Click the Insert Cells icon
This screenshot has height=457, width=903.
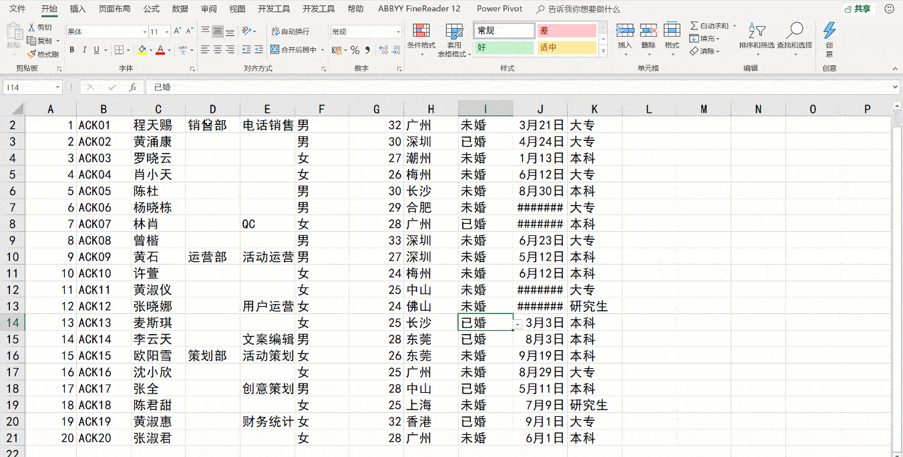pyautogui.click(x=625, y=30)
